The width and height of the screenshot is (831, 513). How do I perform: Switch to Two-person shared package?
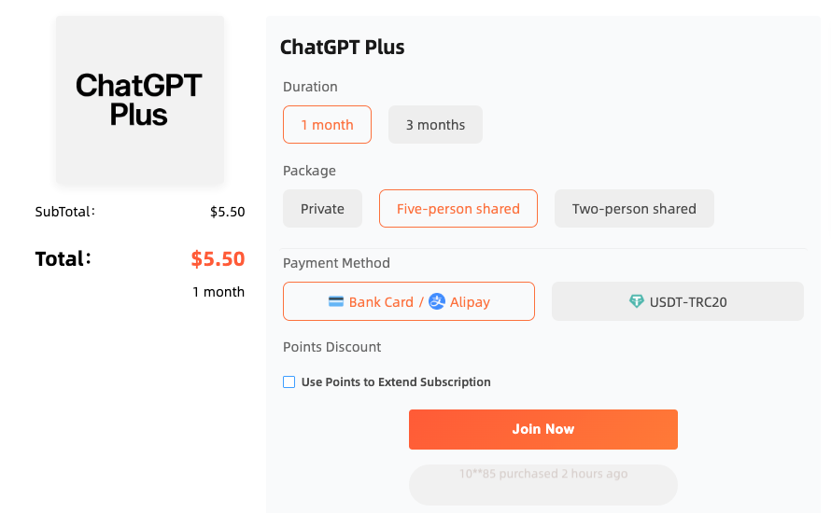(634, 209)
